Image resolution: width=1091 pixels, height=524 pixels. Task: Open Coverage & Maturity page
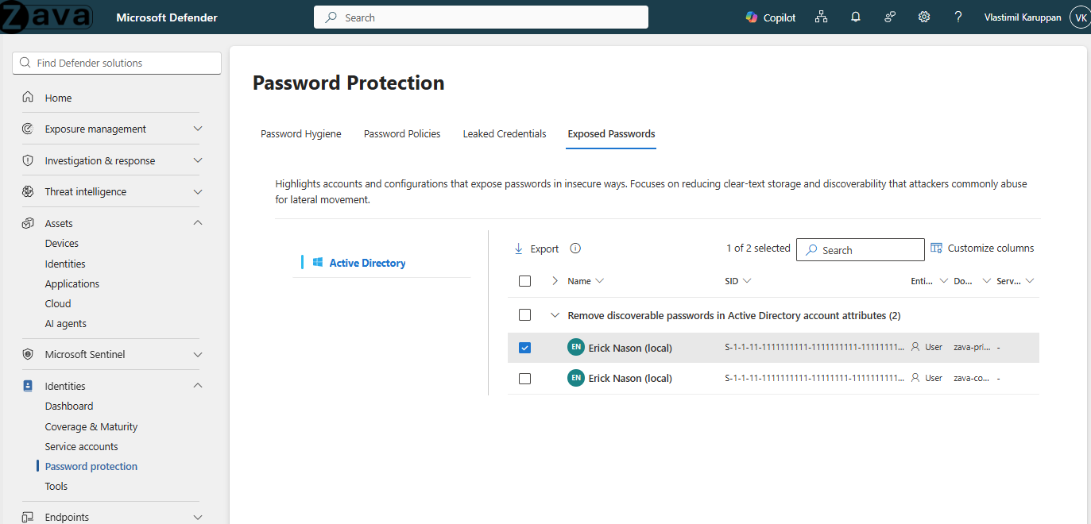pos(91,426)
